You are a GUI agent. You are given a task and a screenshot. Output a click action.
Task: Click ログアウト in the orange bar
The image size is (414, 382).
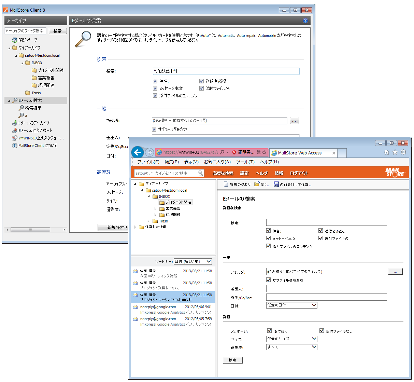(299, 173)
